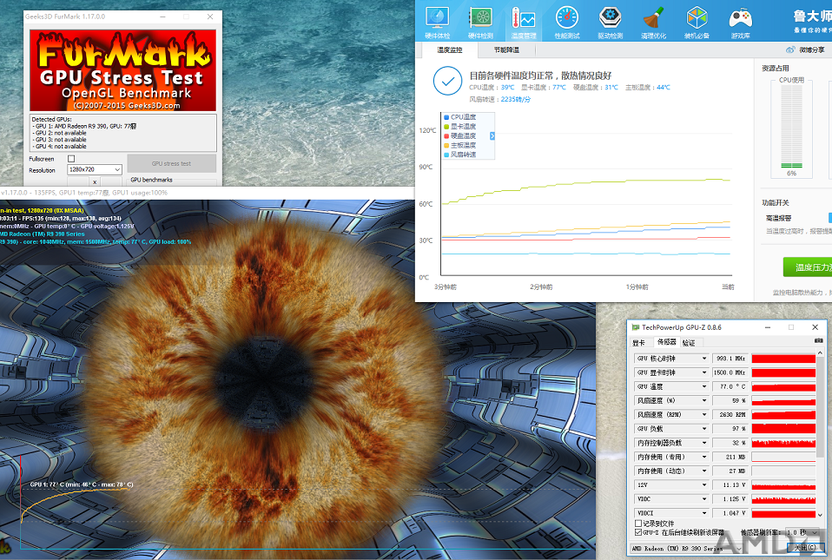
Task: Toggle the 显卡温度 green legend marker
Action: (x=446, y=127)
